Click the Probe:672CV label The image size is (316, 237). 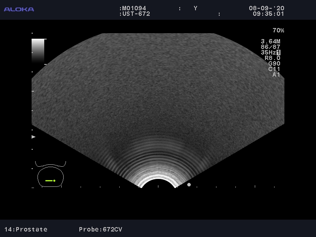(x=100, y=229)
